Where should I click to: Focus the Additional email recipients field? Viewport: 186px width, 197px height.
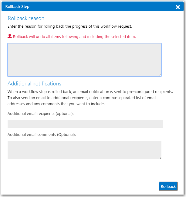pyautogui.click(x=85, y=124)
